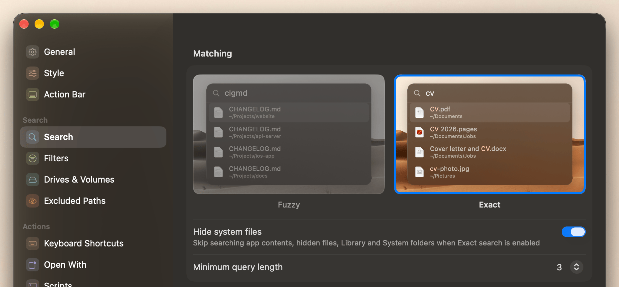Click the yellow minimize window button
Image resolution: width=619 pixels, height=287 pixels.
click(x=39, y=24)
